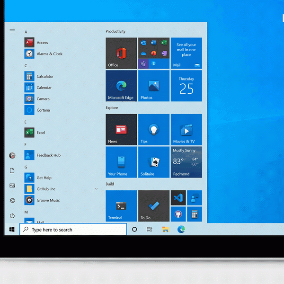Click letter header F in app list
The width and height of the screenshot is (284, 284).
[x=26, y=144]
